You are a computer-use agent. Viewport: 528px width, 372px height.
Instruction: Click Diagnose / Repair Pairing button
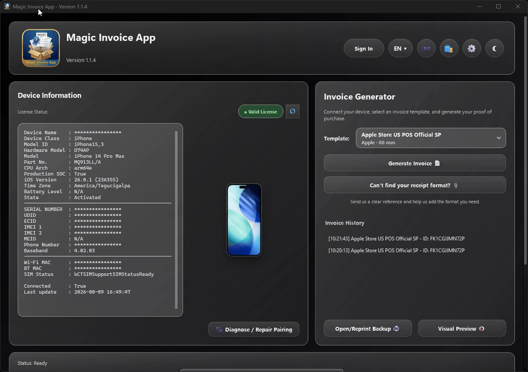point(254,329)
